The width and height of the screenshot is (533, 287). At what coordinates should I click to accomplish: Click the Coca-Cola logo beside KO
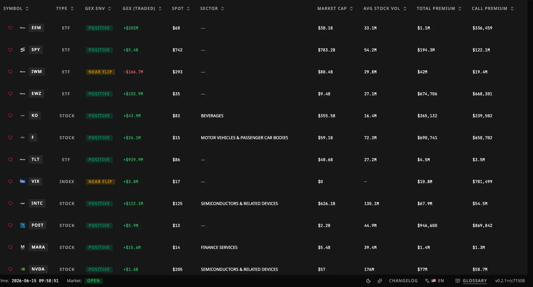tap(23, 116)
